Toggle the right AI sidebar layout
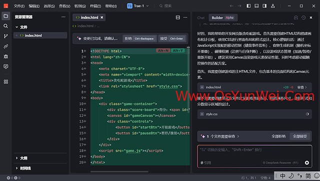The height and width of the screenshot is (181, 320). tap(264, 6)
